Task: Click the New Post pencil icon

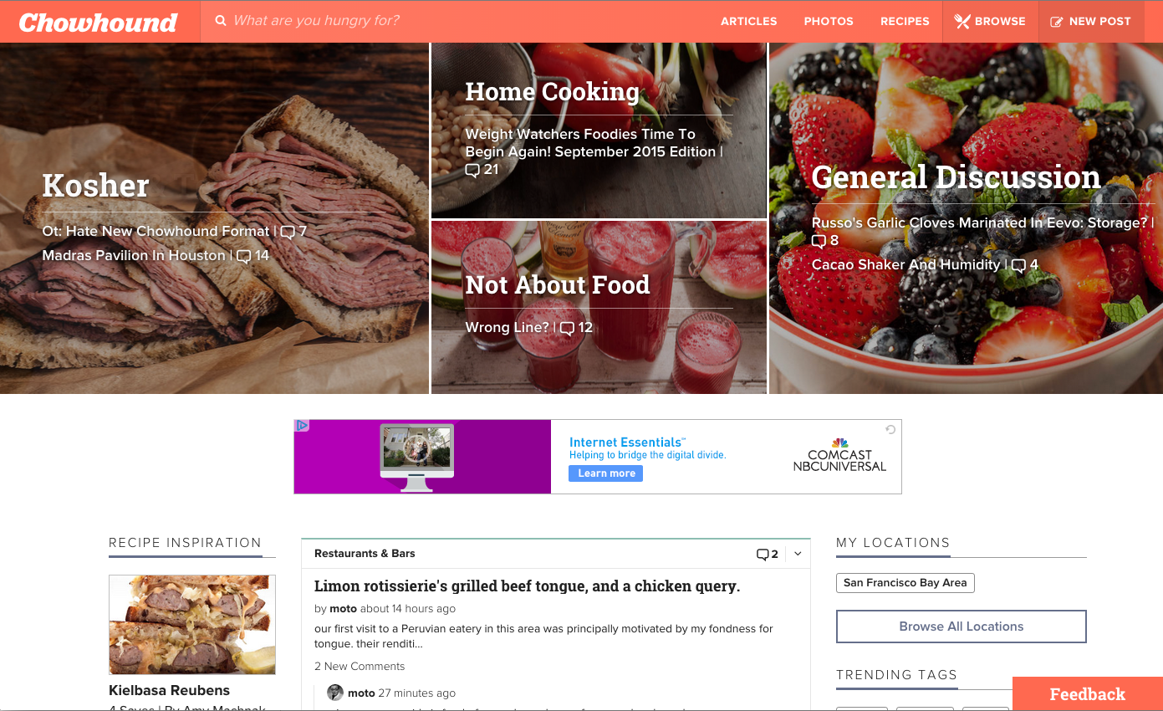Action: [x=1057, y=22]
